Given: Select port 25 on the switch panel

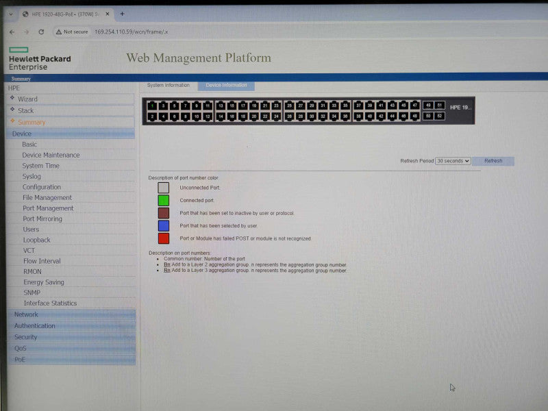Looking at the screenshot, I should point(289,105).
